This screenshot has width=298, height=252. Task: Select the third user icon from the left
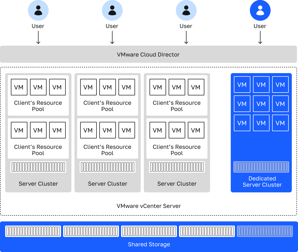(x=186, y=10)
